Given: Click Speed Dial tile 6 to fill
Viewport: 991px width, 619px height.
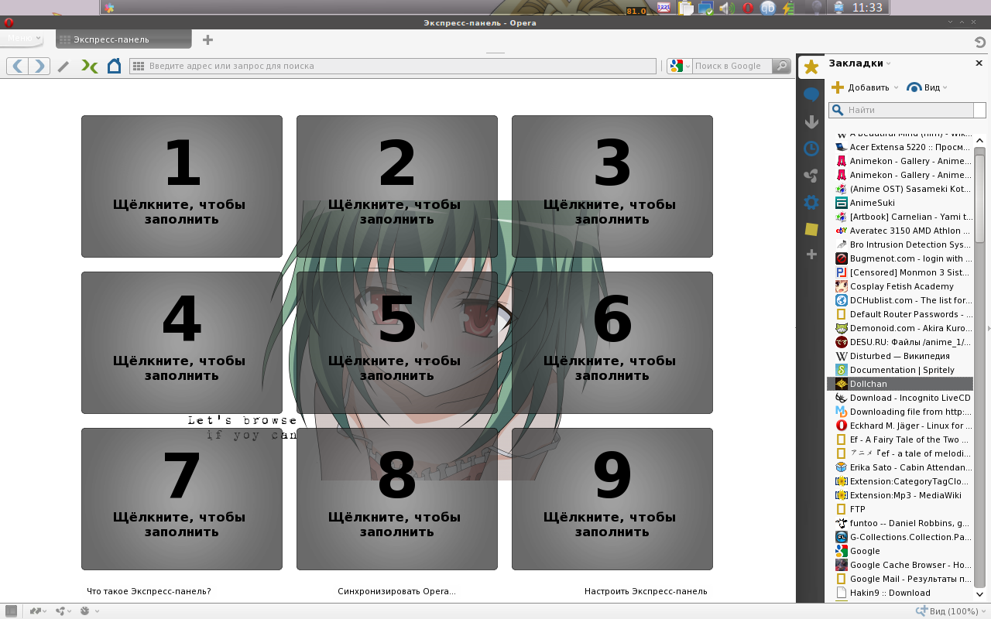Looking at the screenshot, I should (612, 343).
